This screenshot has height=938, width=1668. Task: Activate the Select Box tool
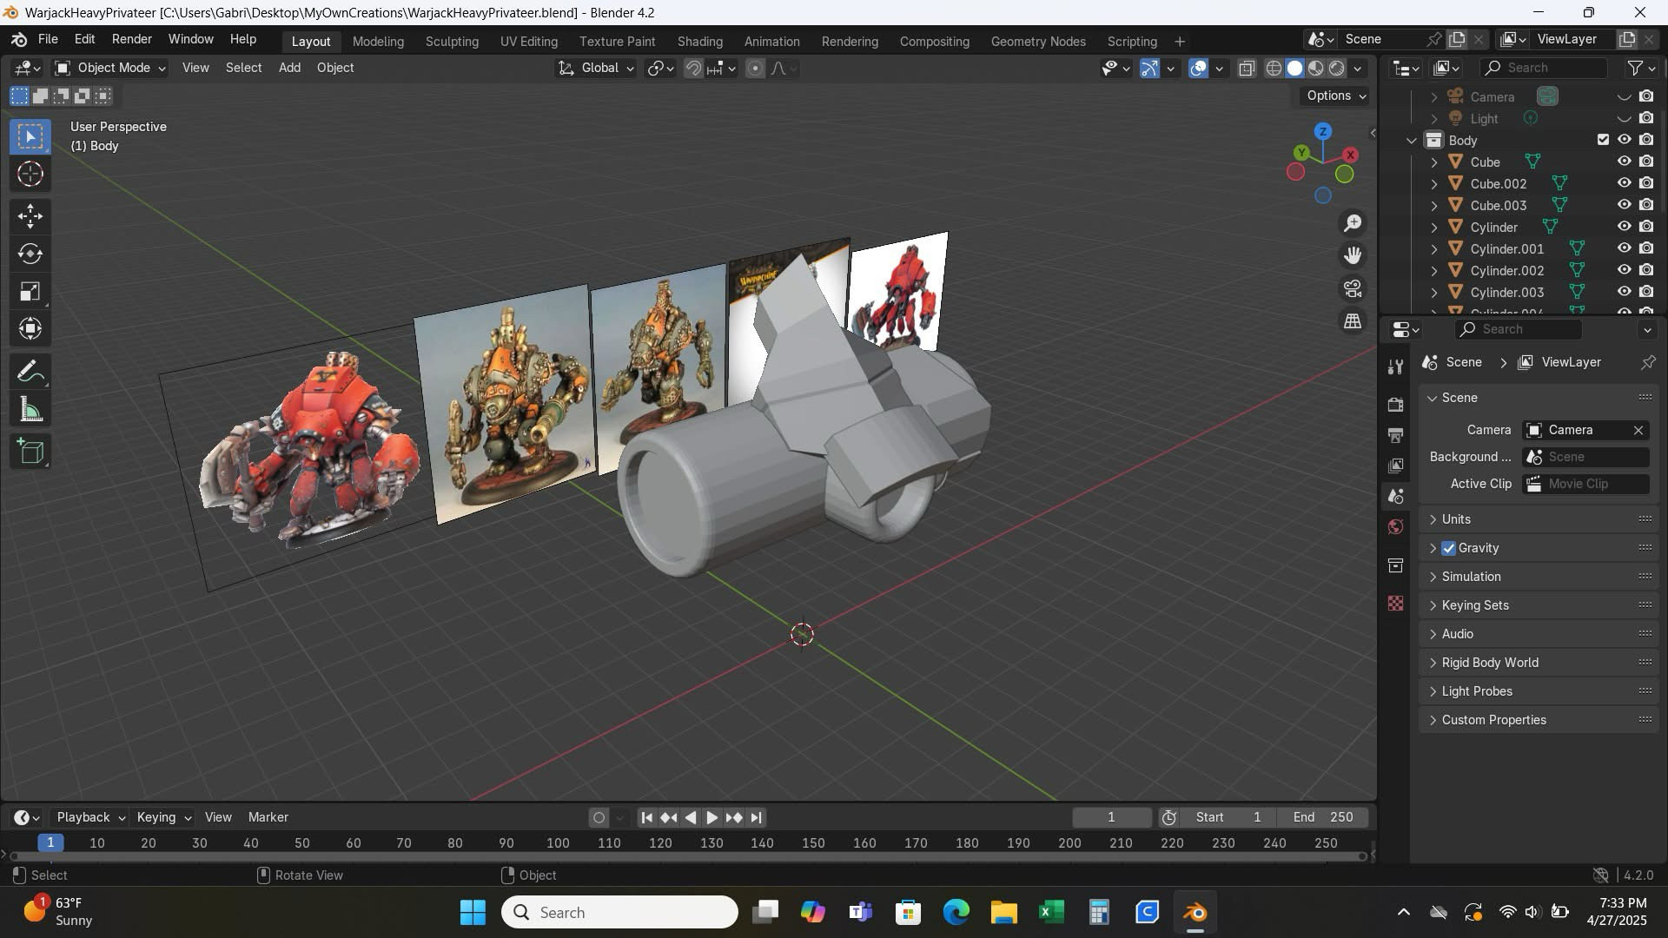(30, 137)
